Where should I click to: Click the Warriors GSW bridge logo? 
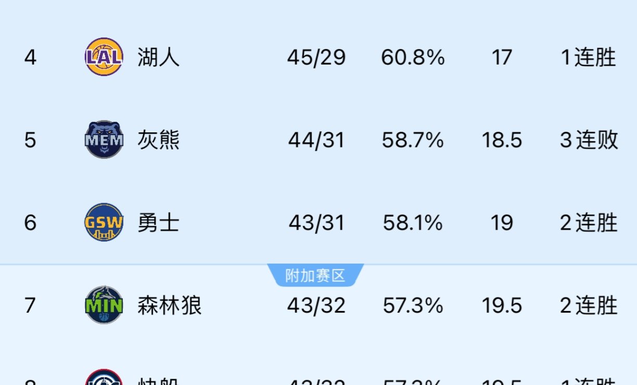pos(103,222)
